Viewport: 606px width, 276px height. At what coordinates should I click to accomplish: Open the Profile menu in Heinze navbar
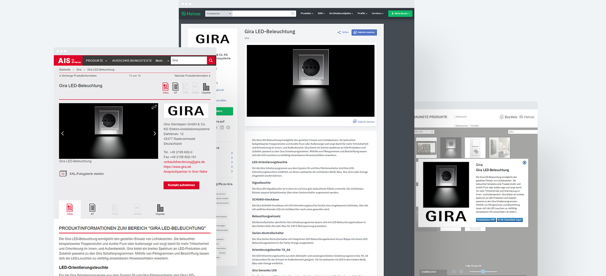click(x=362, y=13)
